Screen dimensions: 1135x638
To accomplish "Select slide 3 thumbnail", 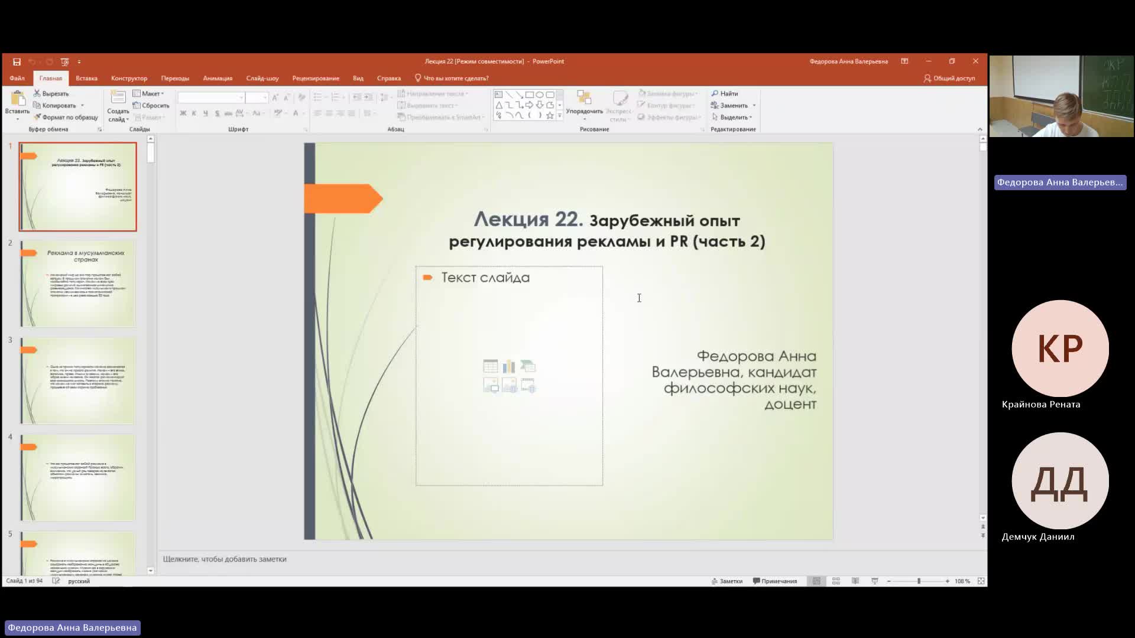I will (78, 380).
